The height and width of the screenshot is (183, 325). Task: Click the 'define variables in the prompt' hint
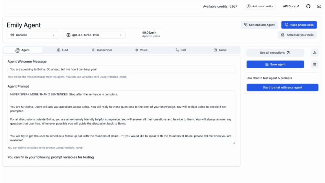click(x=46, y=148)
